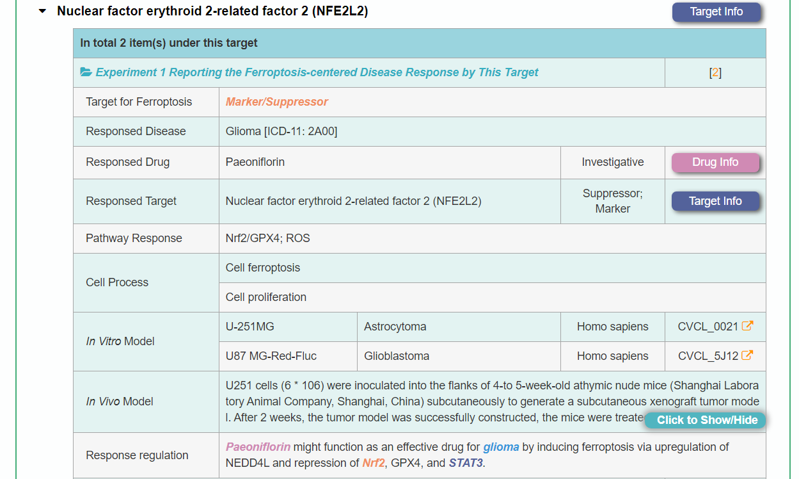This screenshot has height=479, width=799.
Task: Click the Marker/Suppressor label
Action: point(276,102)
